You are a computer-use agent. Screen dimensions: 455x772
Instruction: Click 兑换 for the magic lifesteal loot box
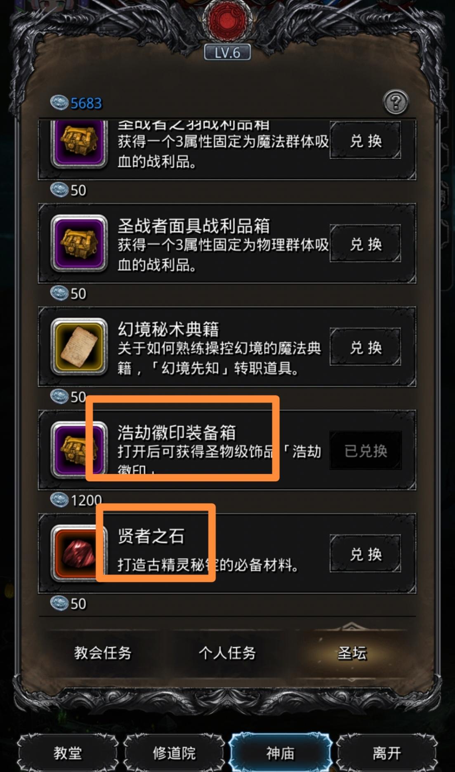[x=365, y=141]
